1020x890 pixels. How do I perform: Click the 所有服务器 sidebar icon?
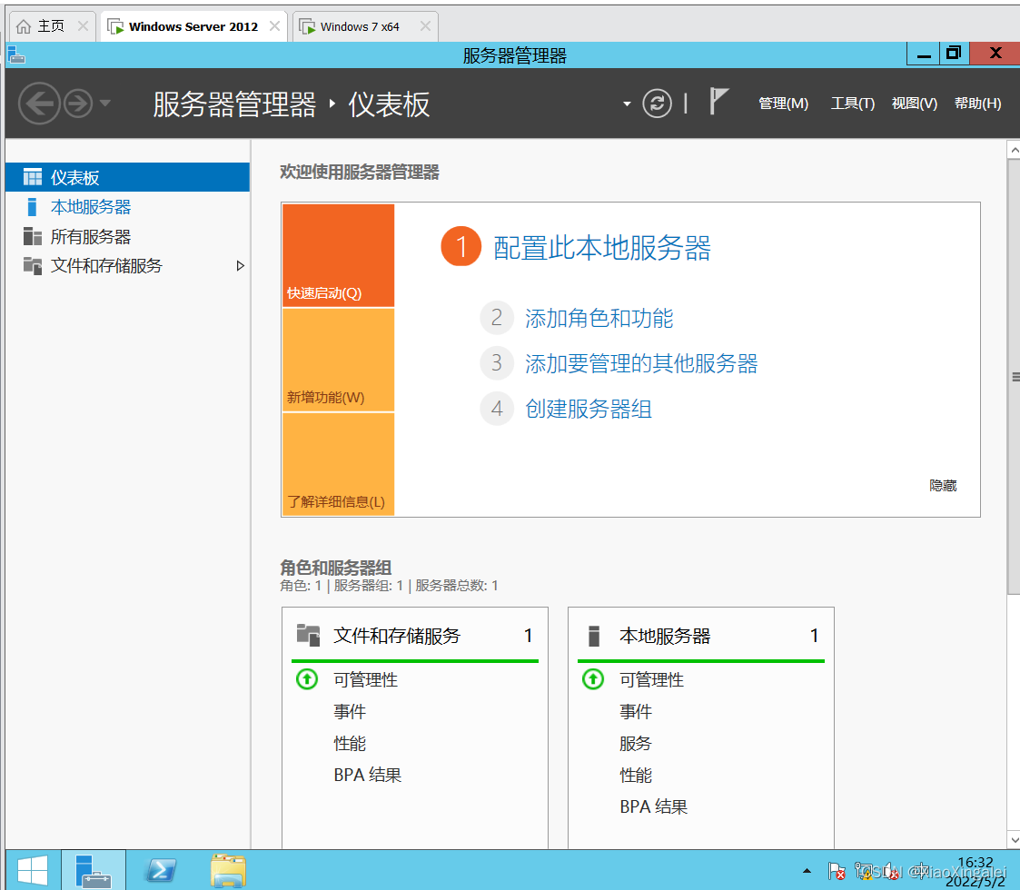point(33,236)
